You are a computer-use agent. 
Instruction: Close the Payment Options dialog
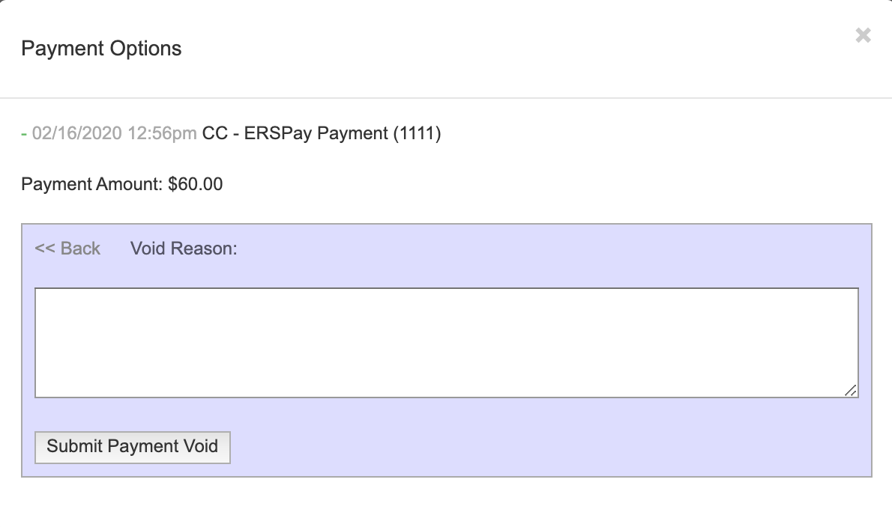click(863, 35)
